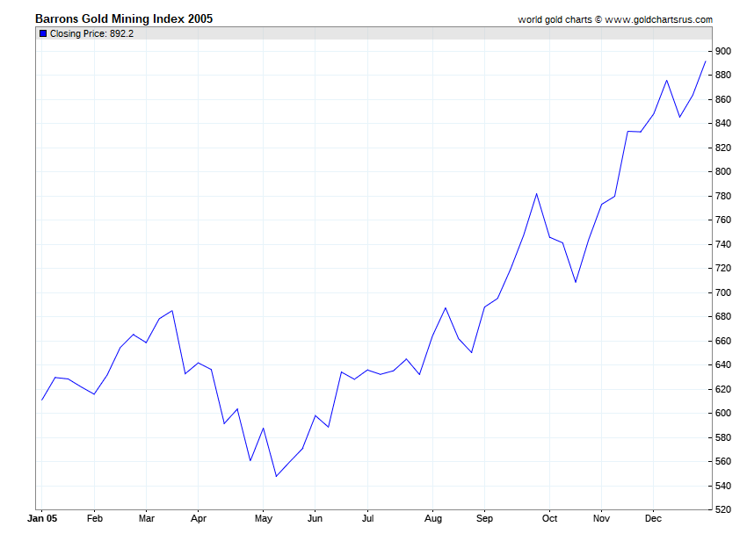Click the chart title 'Barrons Gold Mining Index 2005'

(124, 18)
